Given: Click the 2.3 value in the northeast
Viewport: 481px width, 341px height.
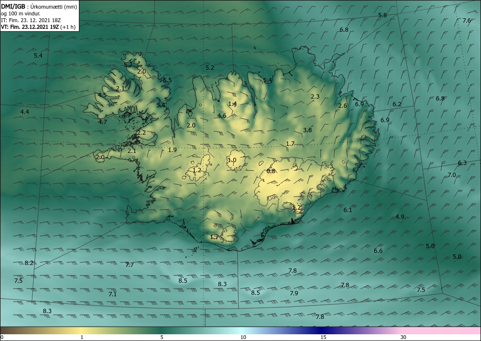Looking at the screenshot, I should tap(315, 96).
